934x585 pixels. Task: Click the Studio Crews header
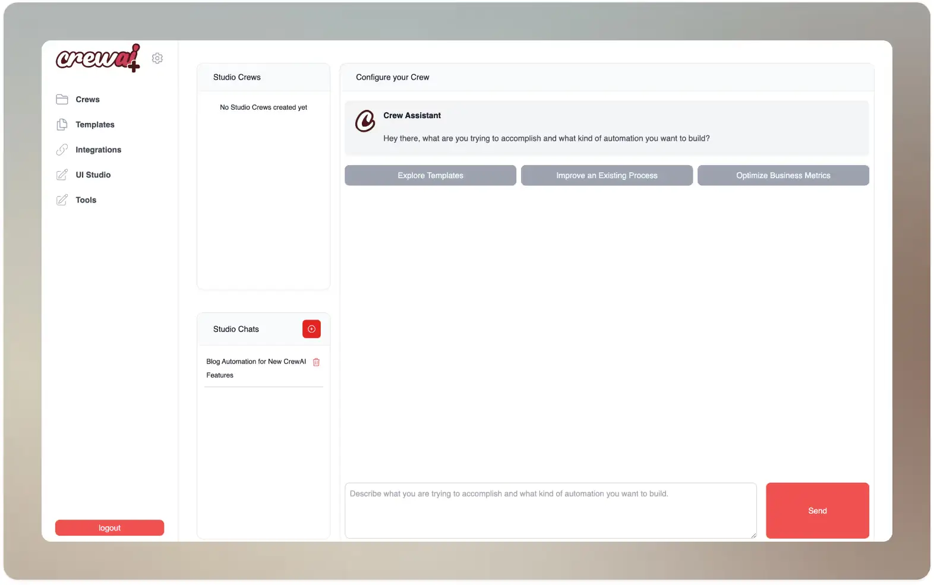[237, 77]
